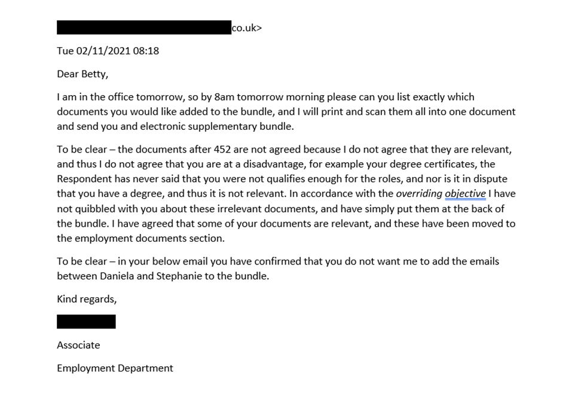Click the redacted sender email address bar
The height and width of the screenshot is (414, 581).
(x=143, y=28)
